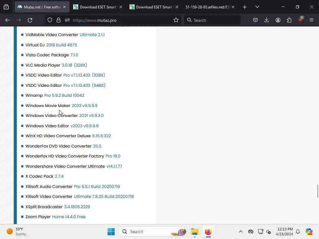Click the muted volume tray icon
The width and height of the screenshot is (319, 239).
coord(269,232)
